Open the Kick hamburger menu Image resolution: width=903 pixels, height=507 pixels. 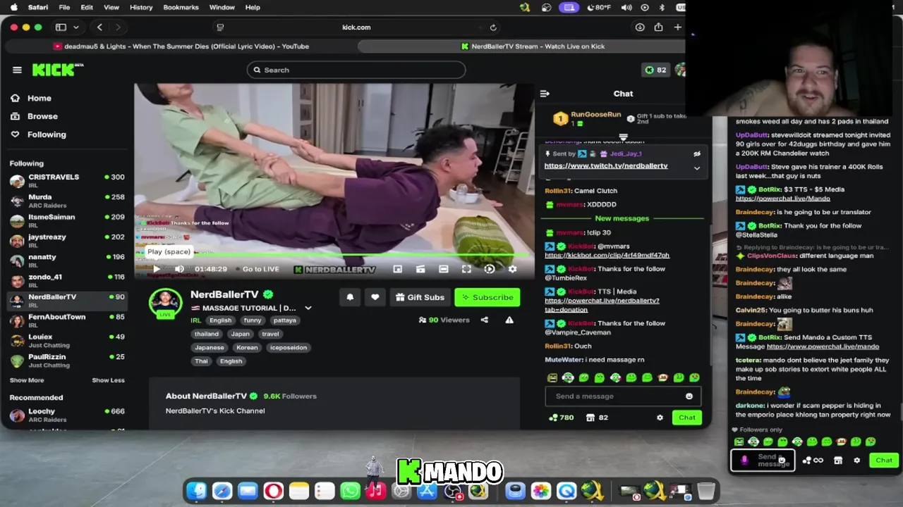coord(17,70)
